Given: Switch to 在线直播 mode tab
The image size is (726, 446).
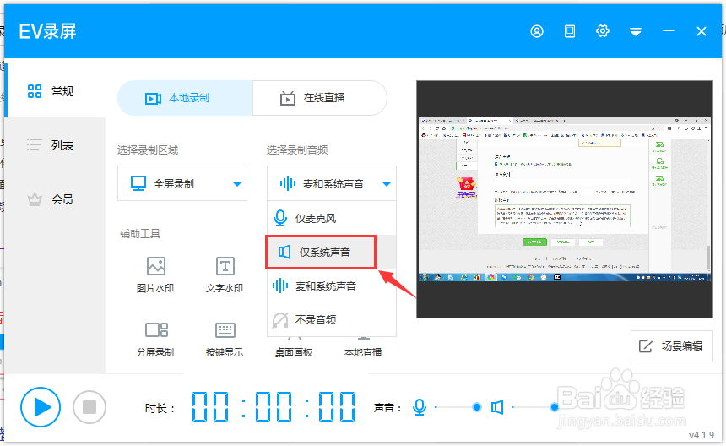Looking at the screenshot, I should [x=320, y=98].
